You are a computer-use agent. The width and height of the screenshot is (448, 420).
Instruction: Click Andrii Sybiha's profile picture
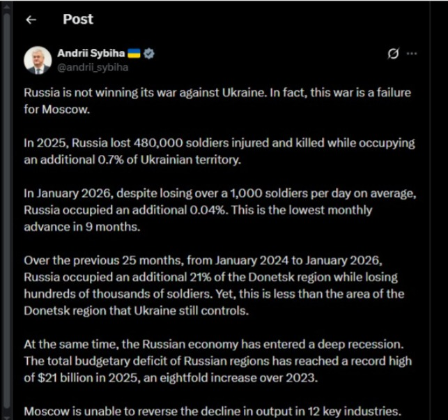(x=38, y=61)
